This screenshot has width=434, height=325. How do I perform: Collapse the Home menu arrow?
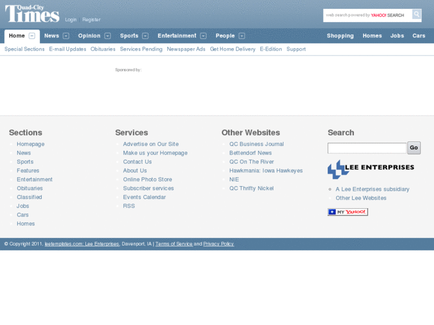point(32,36)
